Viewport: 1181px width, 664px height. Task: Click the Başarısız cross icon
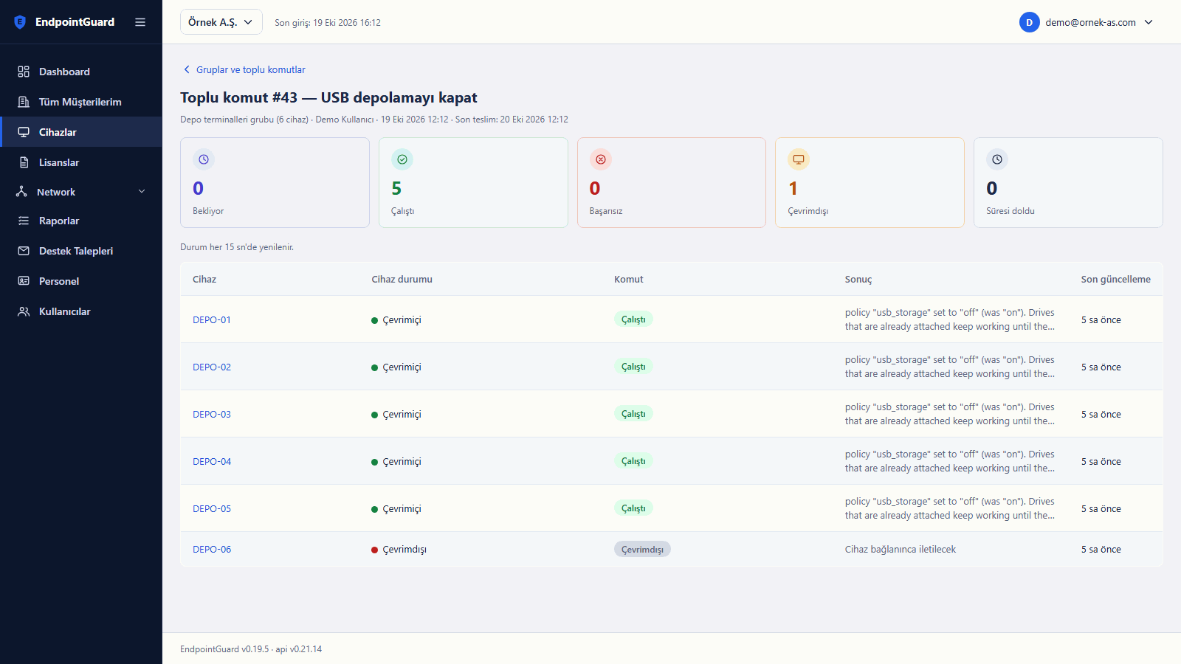601,159
